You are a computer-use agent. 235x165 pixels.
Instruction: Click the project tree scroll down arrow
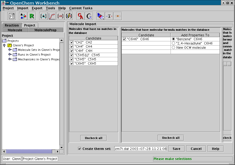[x=62, y=147]
